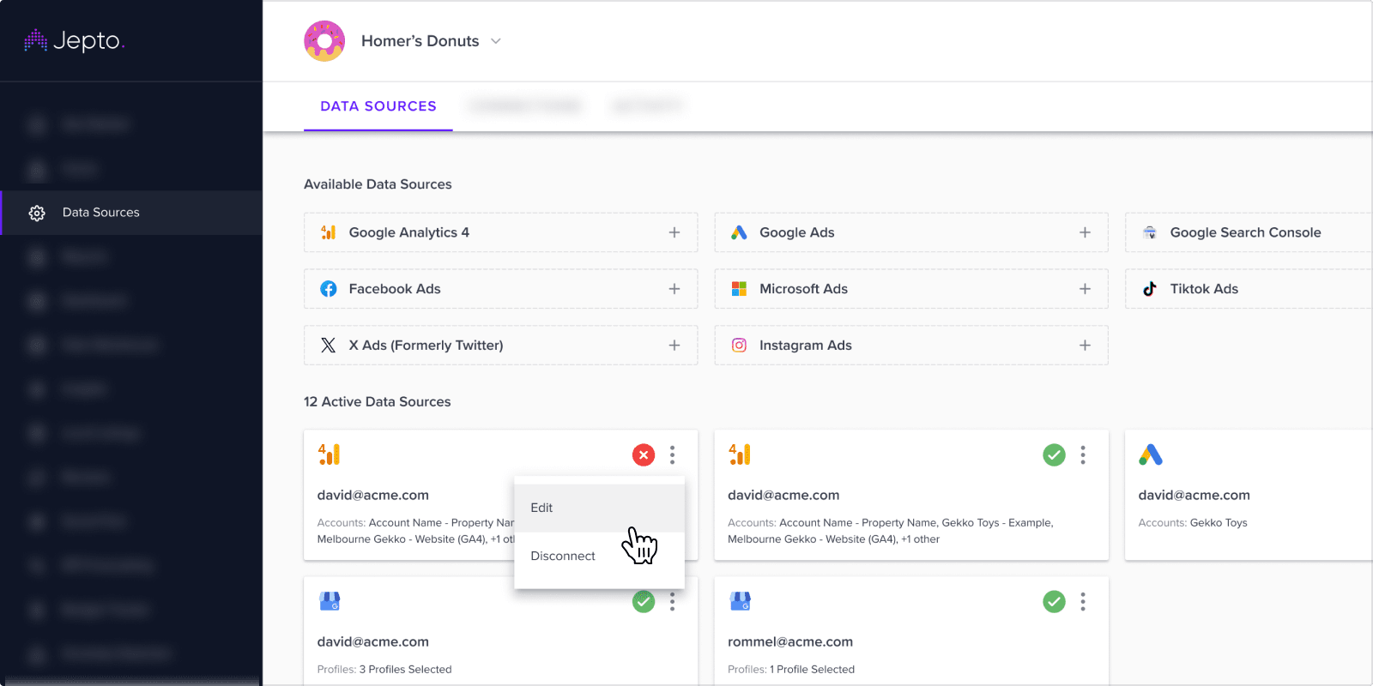The image size is (1373, 686).
Task: Click rommel@acme.com email text
Action: click(790, 641)
